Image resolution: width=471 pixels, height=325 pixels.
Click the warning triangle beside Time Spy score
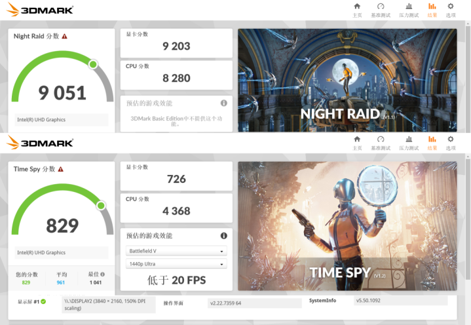click(61, 169)
